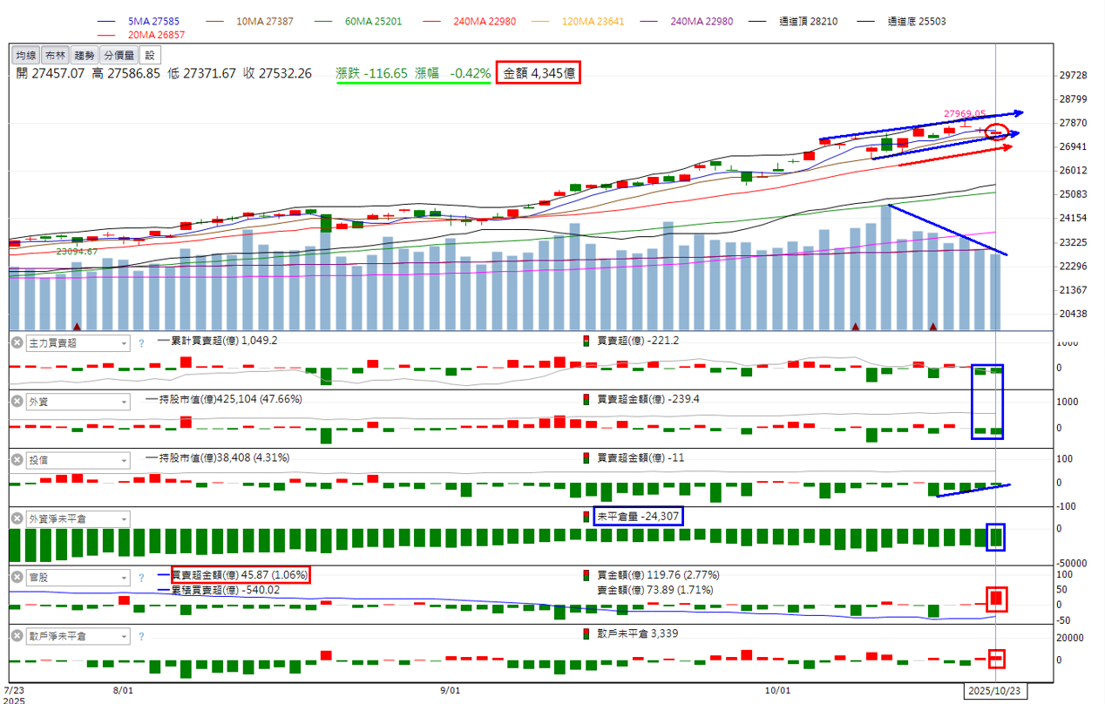Image resolution: width=1105 pixels, height=704 pixels.
Task: Select the 分價量 volume-by-price tab
Action: pyautogui.click(x=118, y=55)
